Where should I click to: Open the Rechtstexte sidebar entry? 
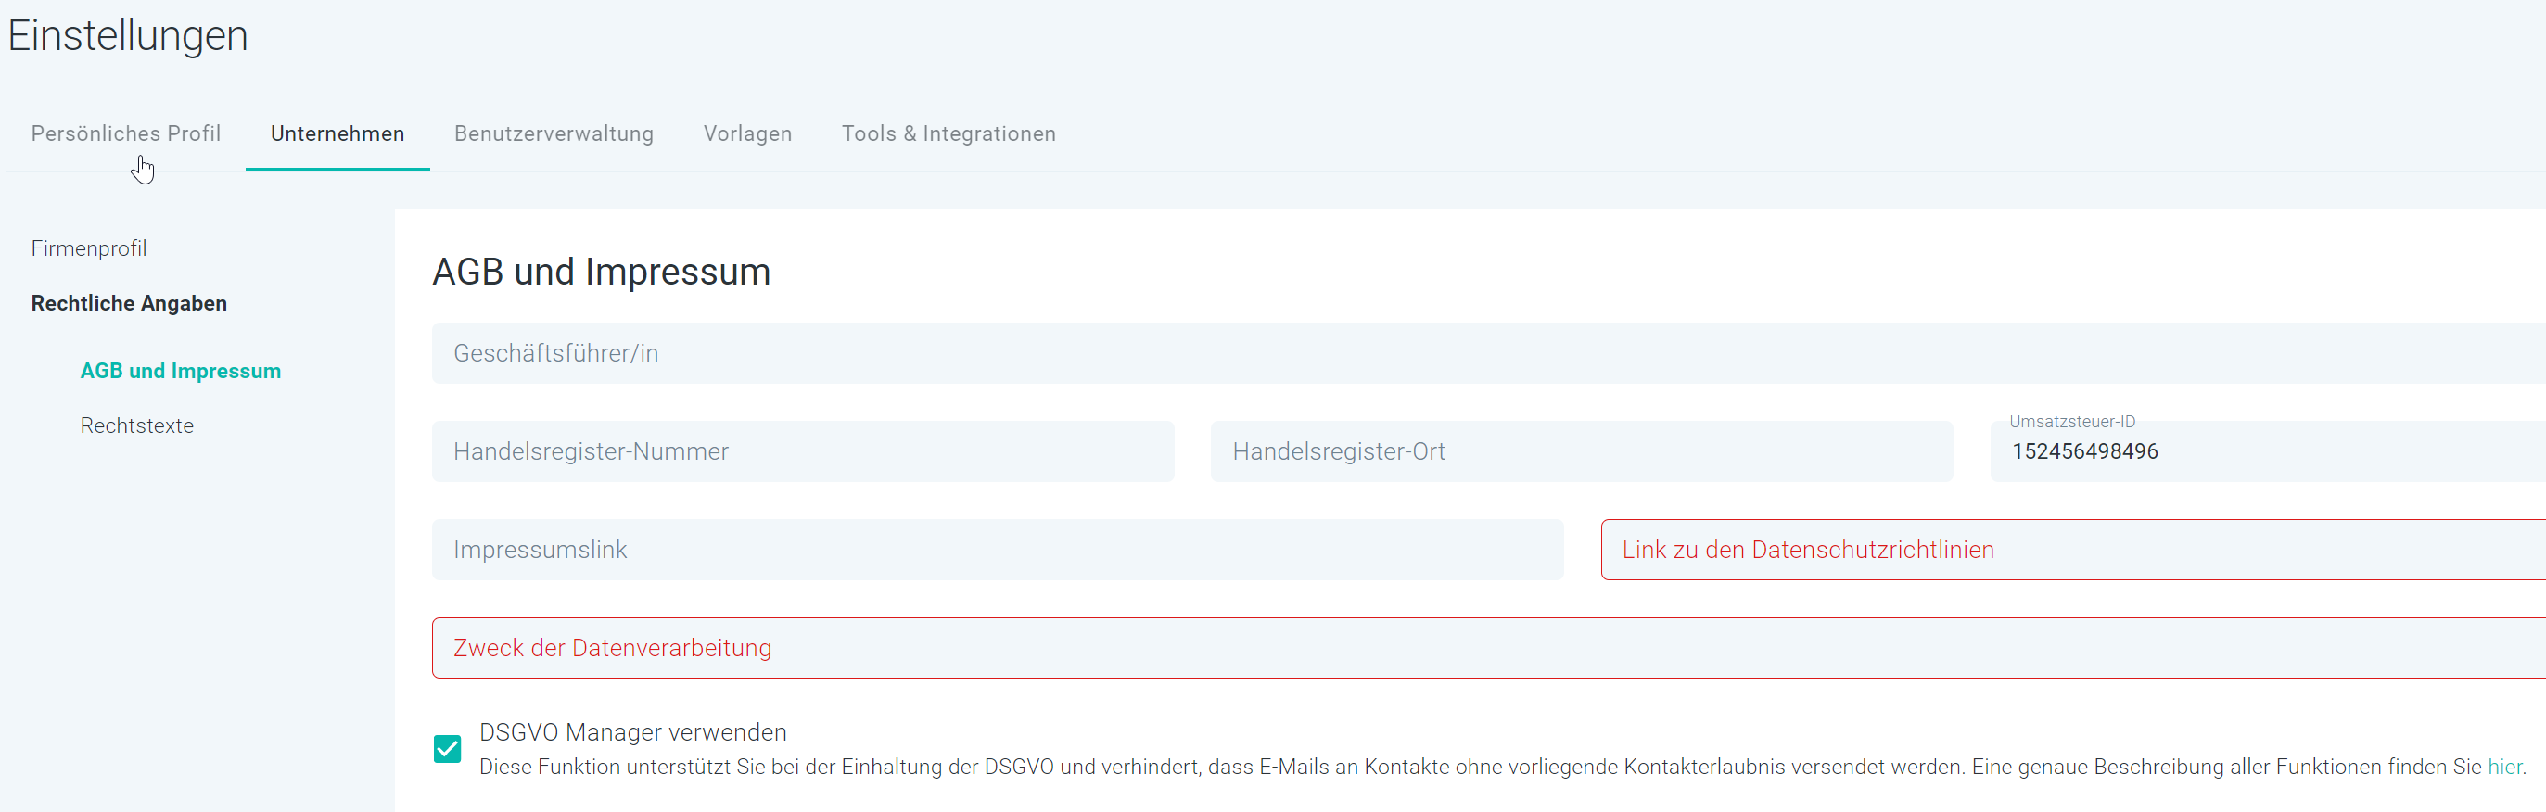tap(136, 425)
